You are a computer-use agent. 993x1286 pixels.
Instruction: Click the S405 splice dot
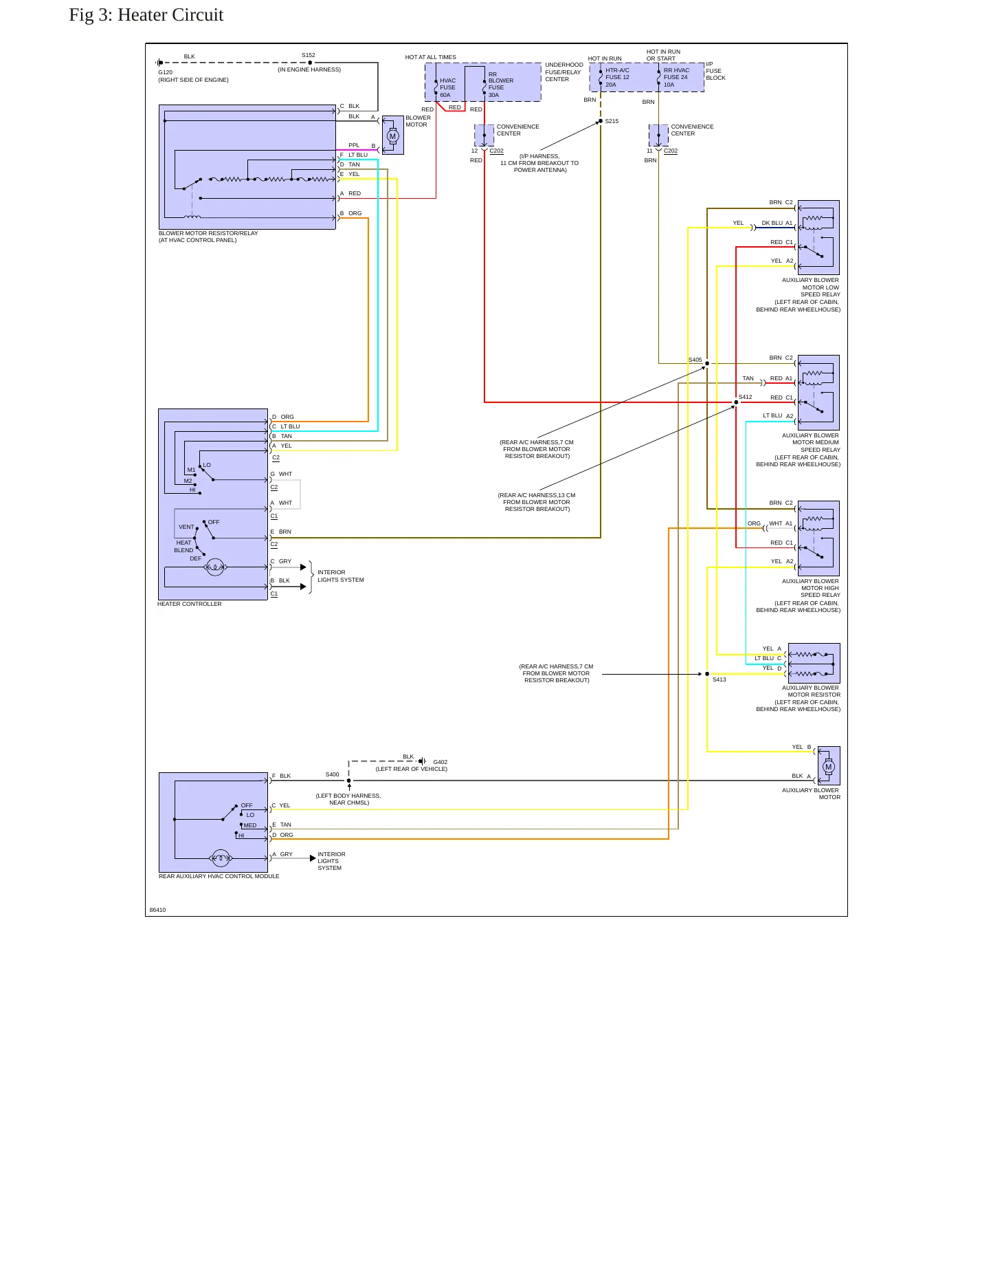pyautogui.click(x=707, y=364)
